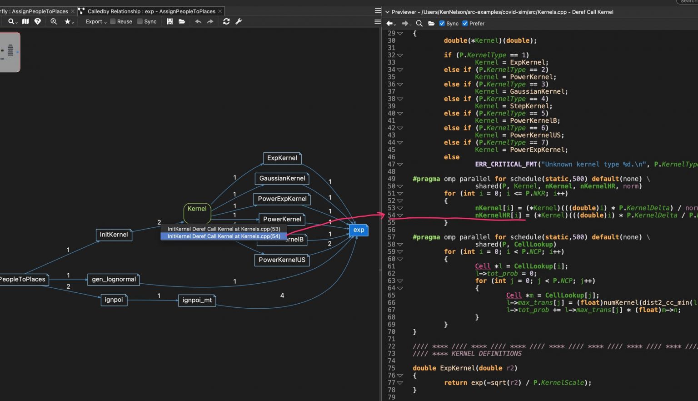Click the undo arrow in the toolbar
Viewport: 698px width, 401px height.
click(x=199, y=21)
